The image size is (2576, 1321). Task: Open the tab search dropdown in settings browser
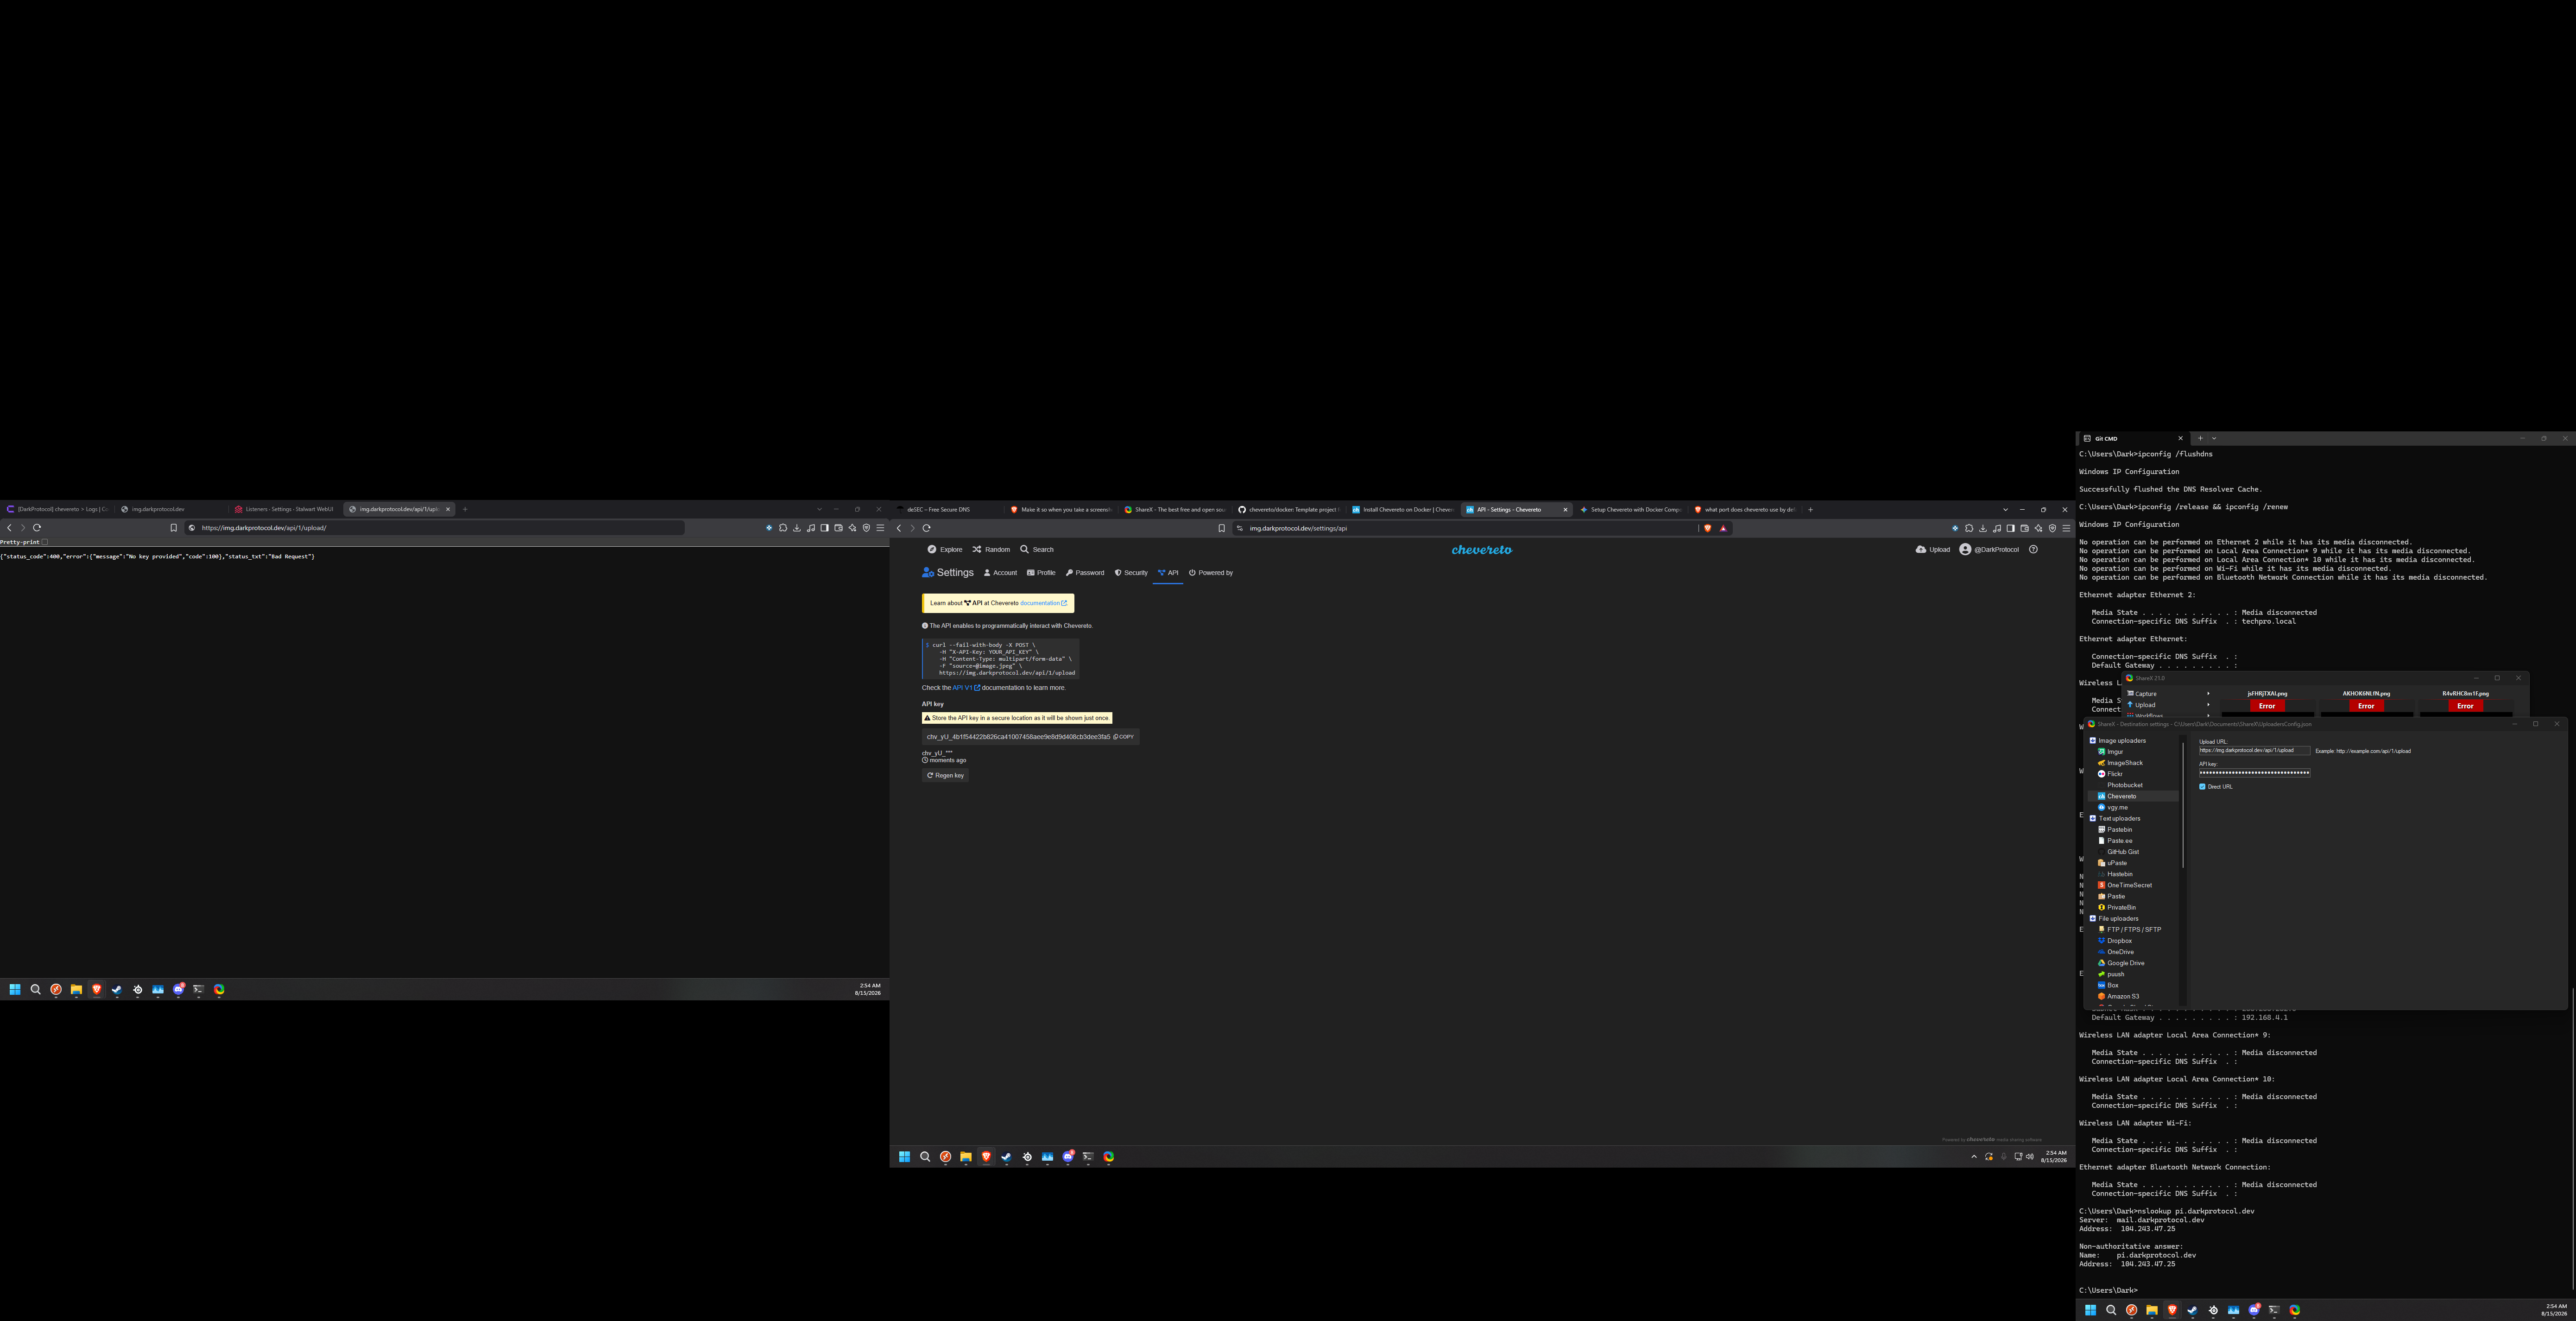[2005, 510]
